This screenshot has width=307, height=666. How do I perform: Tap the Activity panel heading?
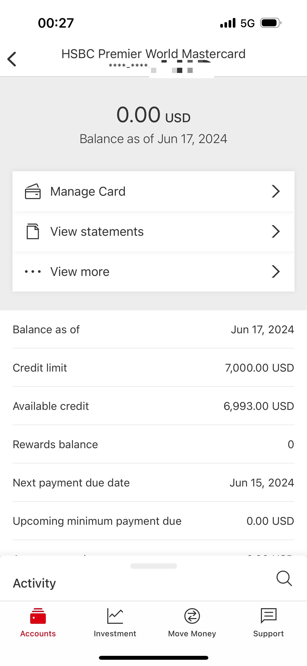[x=34, y=583]
